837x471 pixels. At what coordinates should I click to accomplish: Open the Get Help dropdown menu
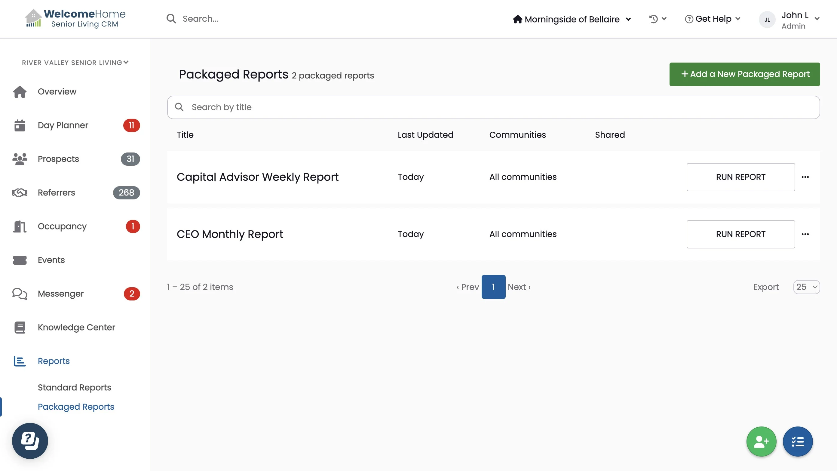712,19
